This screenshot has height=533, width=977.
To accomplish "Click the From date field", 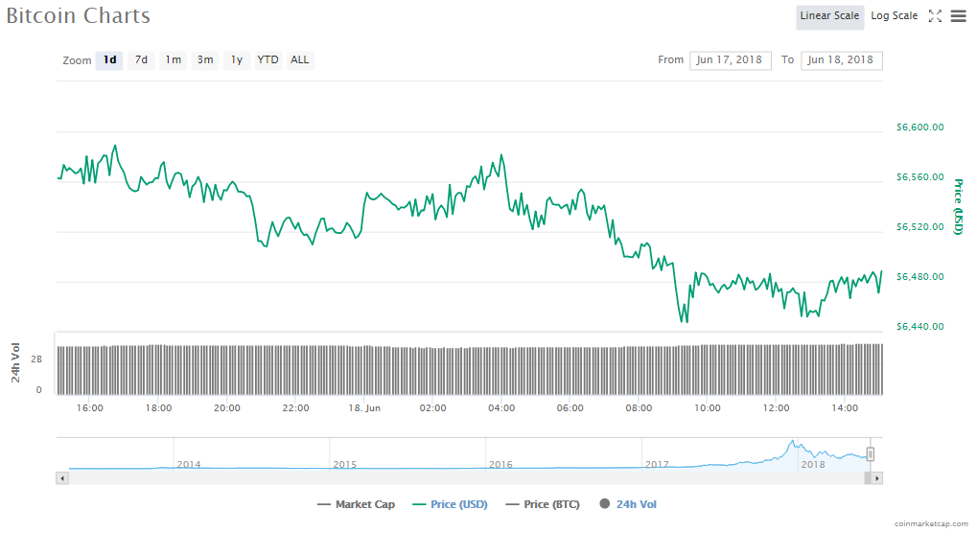I will [730, 60].
